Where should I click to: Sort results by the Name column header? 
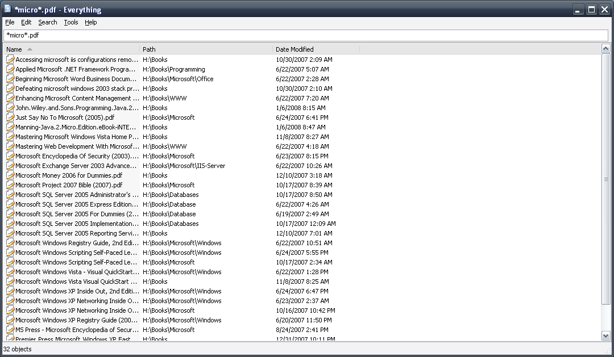(71, 49)
